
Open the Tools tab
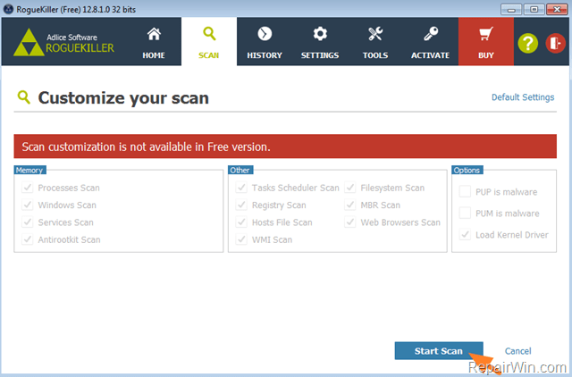[375, 42]
